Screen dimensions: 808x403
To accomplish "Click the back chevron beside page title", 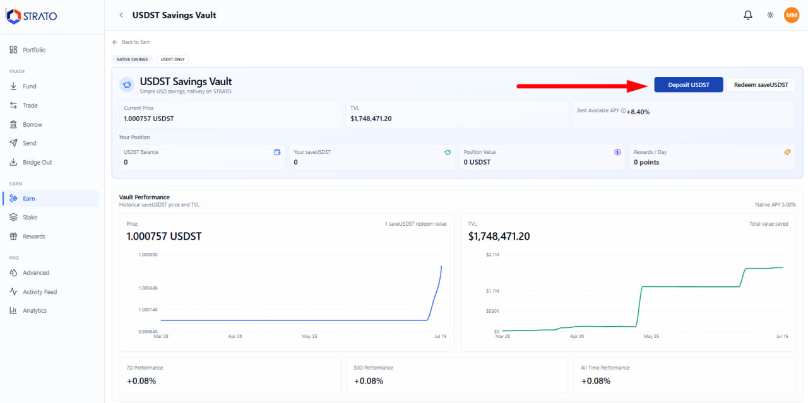I will [x=121, y=15].
